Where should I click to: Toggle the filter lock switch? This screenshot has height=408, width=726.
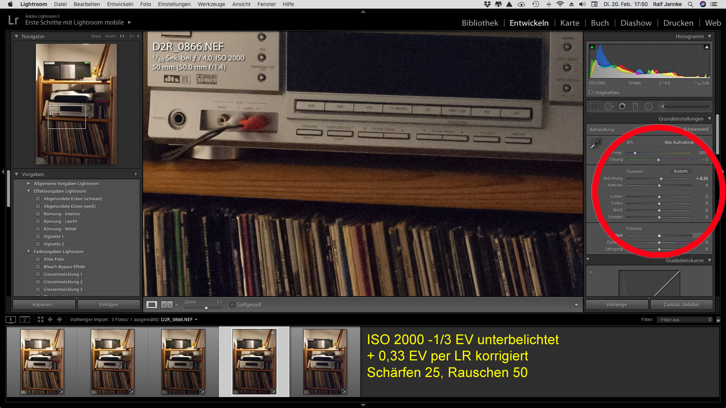(718, 320)
